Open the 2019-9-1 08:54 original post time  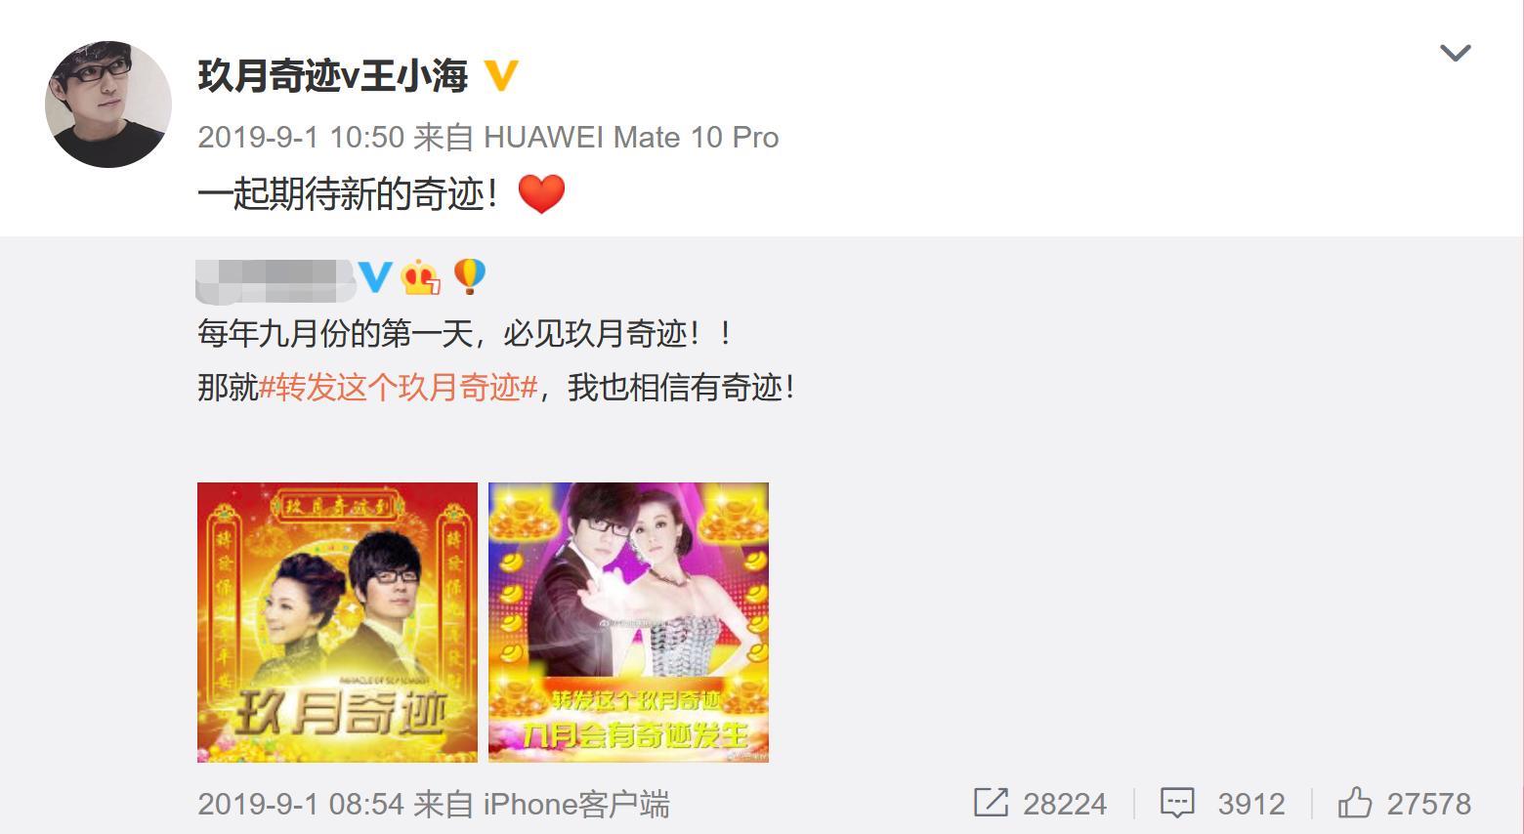pyautogui.click(x=301, y=805)
